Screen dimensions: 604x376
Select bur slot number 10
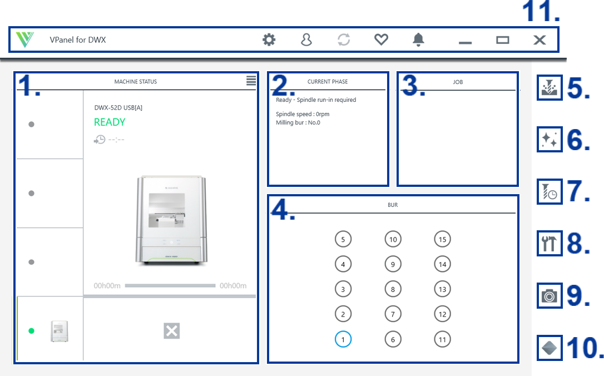tap(393, 239)
